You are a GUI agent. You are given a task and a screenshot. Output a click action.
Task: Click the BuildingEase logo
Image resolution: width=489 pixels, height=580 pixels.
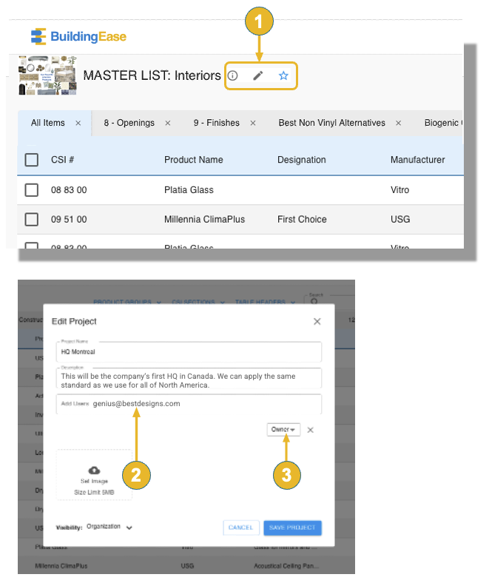[x=78, y=37]
